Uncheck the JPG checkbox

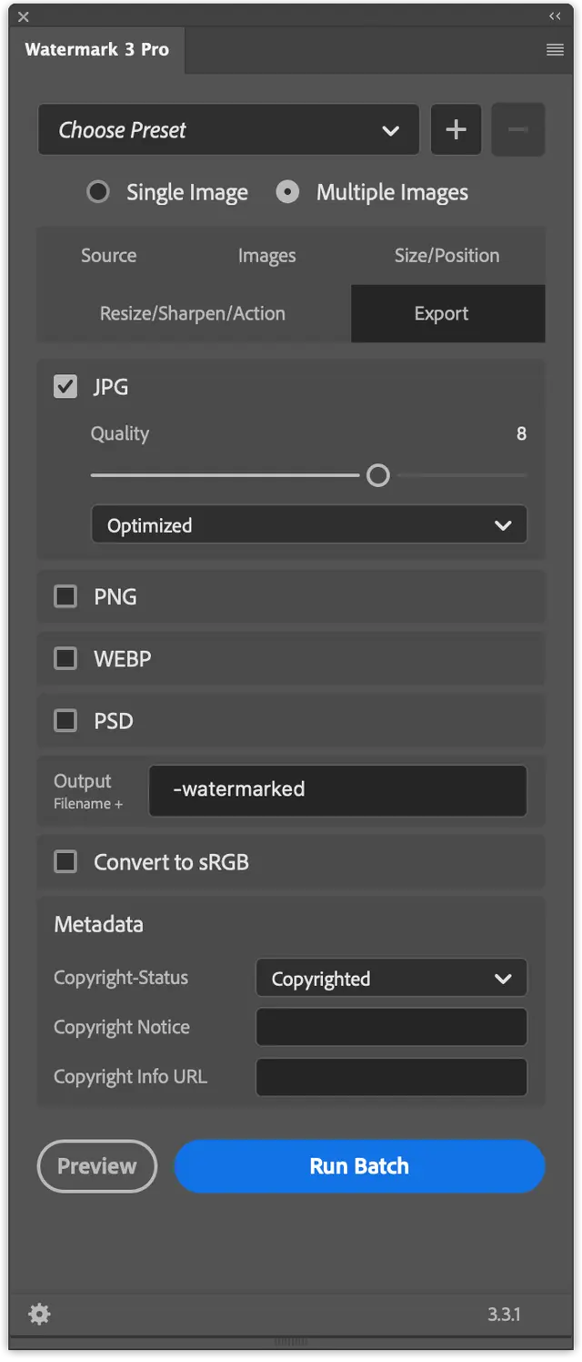coord(65,387)
